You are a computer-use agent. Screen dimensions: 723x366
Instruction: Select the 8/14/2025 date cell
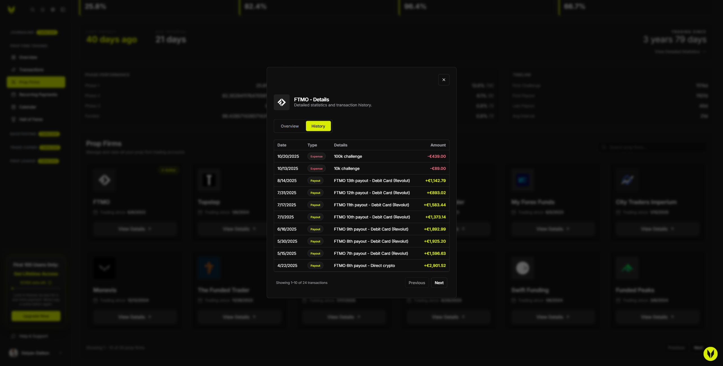pyautogui.click(x=287, y=181)
